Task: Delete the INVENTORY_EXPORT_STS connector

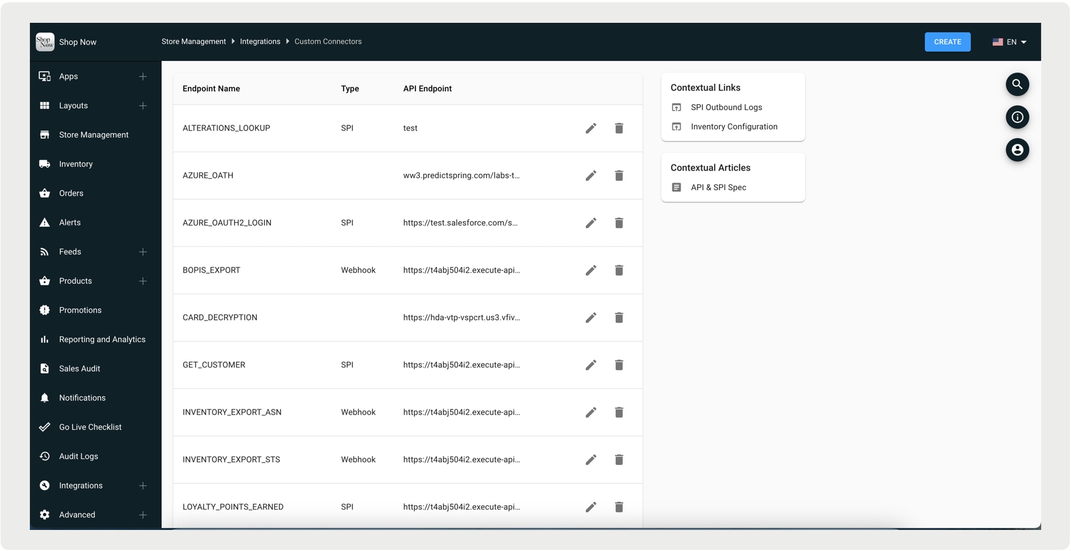Action: point(619,460)
